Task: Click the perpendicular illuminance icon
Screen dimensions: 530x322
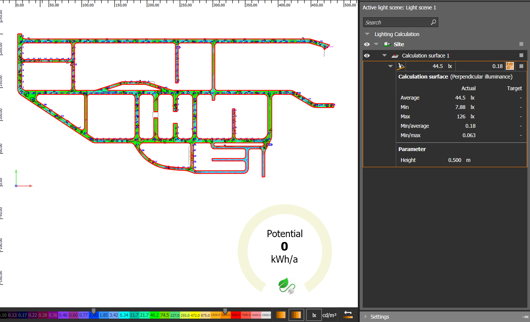Action: tap(401, 66)
